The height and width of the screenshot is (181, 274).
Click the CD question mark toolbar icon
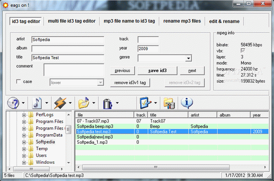coord(13,103)
